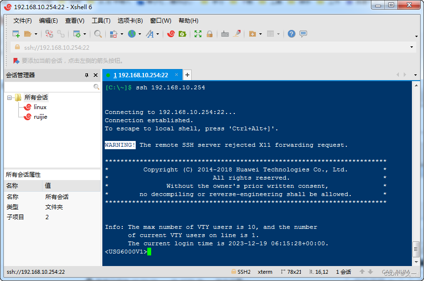Open session Properties gear icon
424x281 pixels.
click(x=77, y=34)
